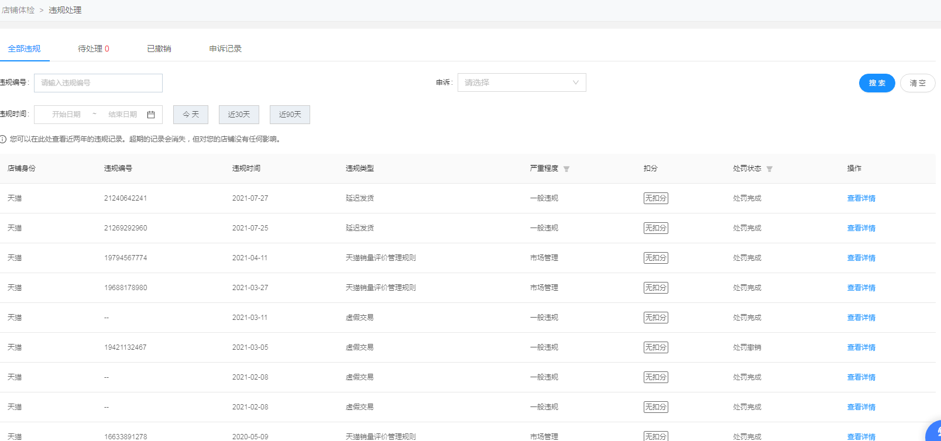Viewport: 941px width, 441px height.
Task: View details for violation 19421132467
Action: 861,347
